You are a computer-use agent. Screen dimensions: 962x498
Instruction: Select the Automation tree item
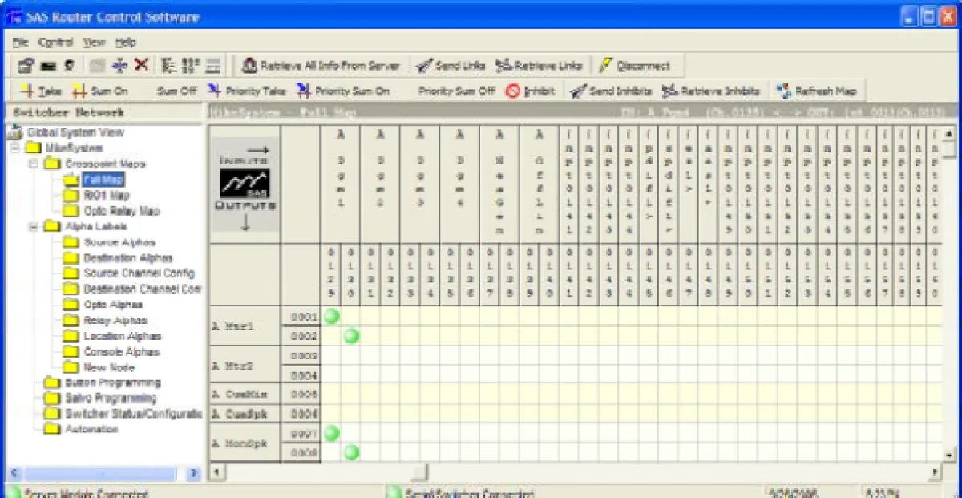pos(91,430)
